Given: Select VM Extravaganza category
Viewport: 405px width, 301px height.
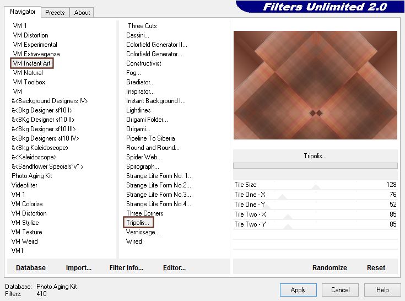Looking at the screenshot, I should tap(36, 54).
